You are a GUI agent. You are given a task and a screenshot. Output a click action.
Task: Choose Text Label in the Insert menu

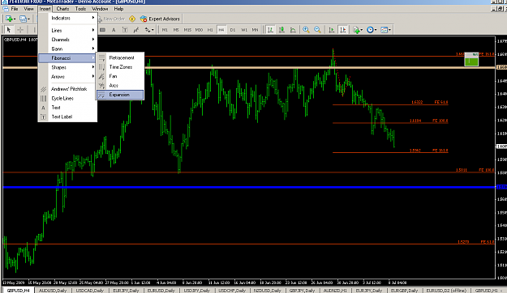67,117
